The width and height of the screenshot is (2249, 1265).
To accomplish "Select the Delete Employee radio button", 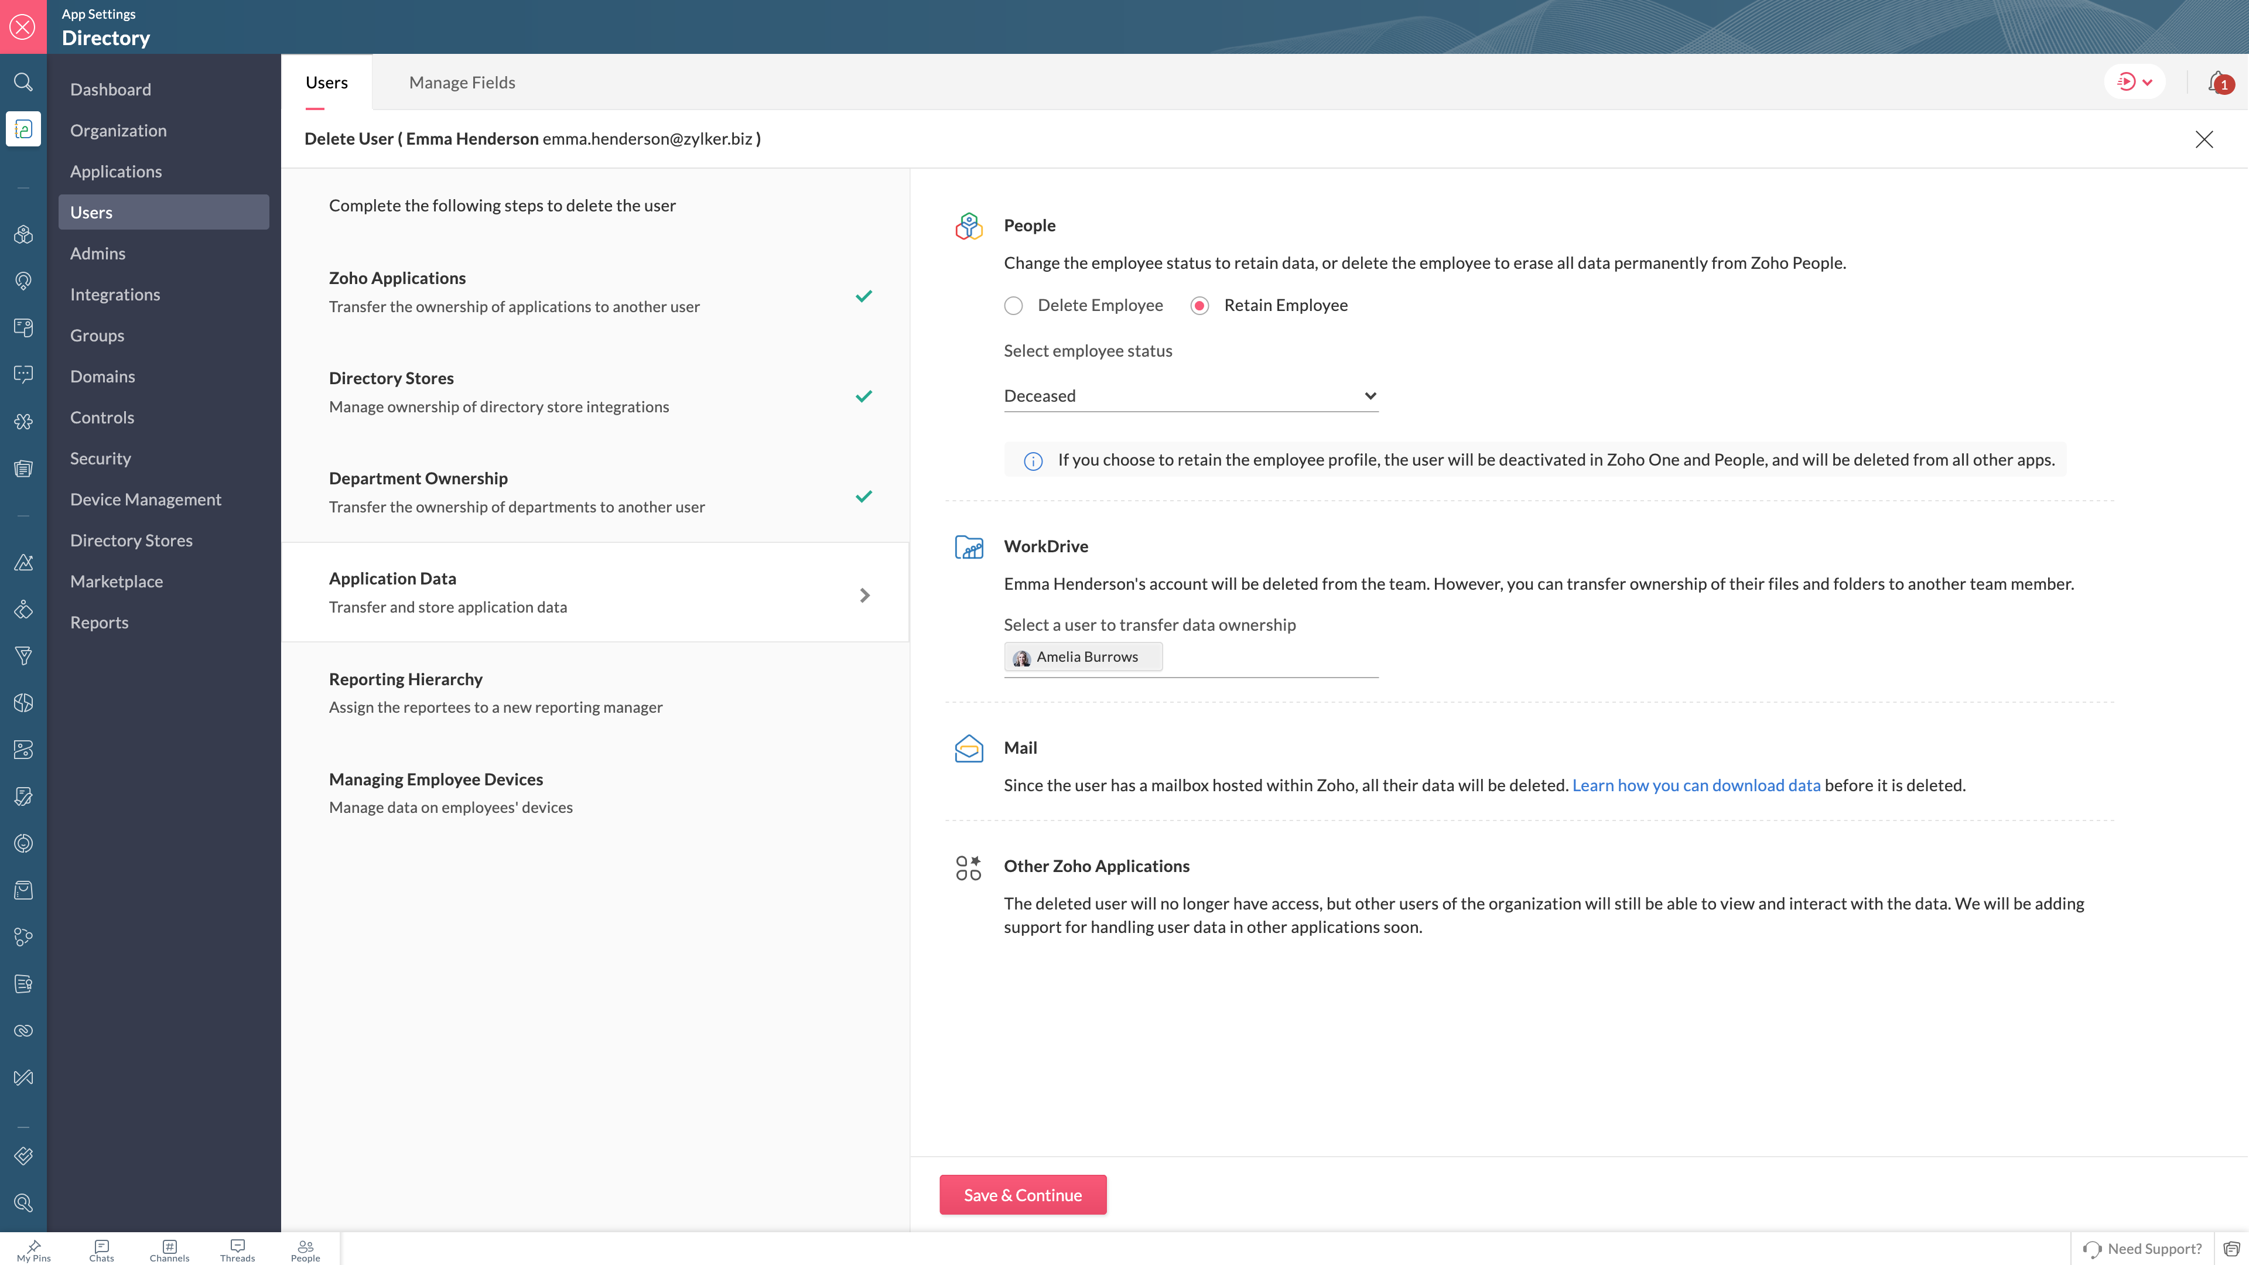I will click(1013, 306).
